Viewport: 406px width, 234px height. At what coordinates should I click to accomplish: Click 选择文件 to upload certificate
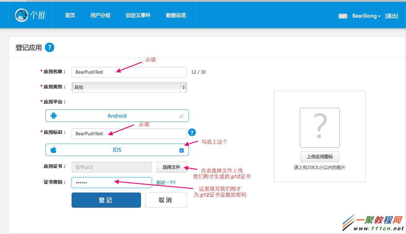click(x=171, y=167)
